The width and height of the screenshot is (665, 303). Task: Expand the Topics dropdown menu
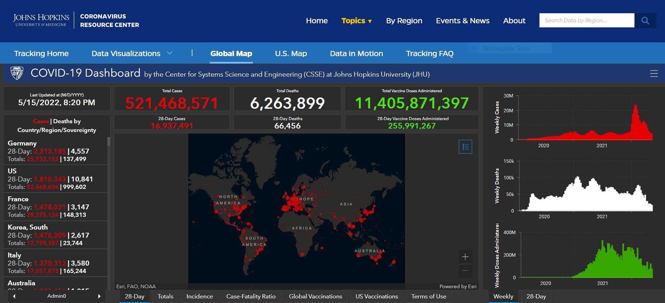(x=356, y=21)
